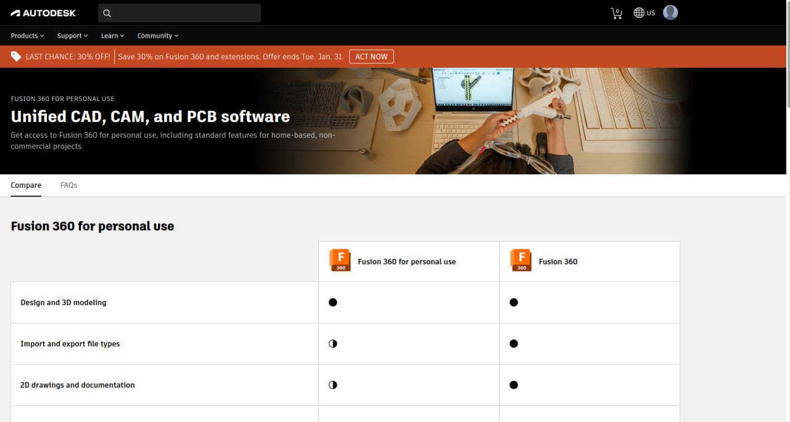
Task: Switch to the FAQs tab
Action: click(69, 185)
